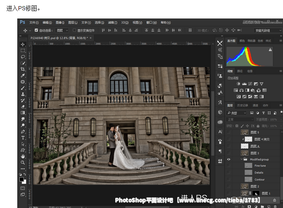Collapse the Modified group folder
The width and height of the screenshot is (283, 208).
tap(241, 159)
